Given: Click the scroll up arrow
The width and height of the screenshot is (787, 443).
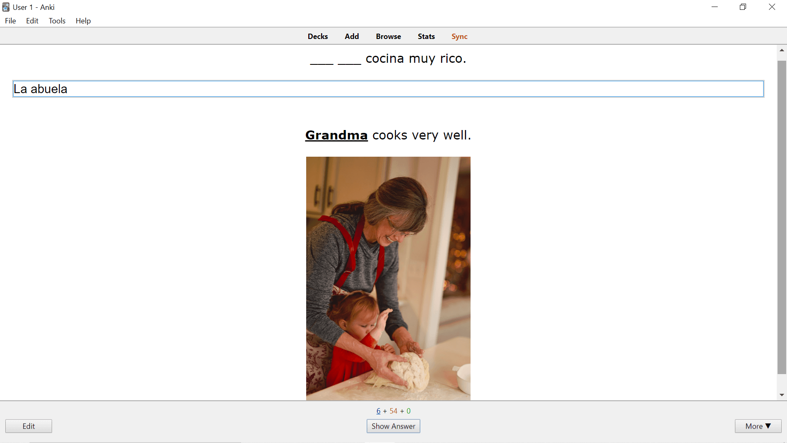Looking at the screenshot, I should point(782,50).
